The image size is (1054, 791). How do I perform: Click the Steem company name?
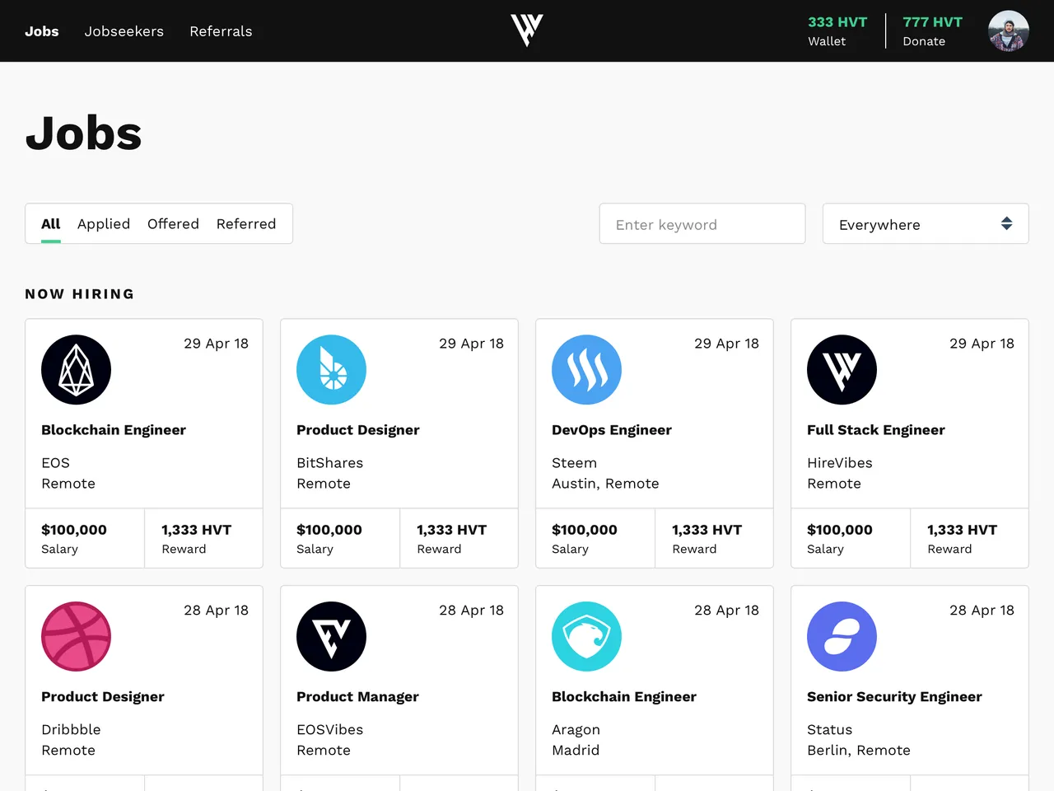pyautogui.click(x=575, y=463)
